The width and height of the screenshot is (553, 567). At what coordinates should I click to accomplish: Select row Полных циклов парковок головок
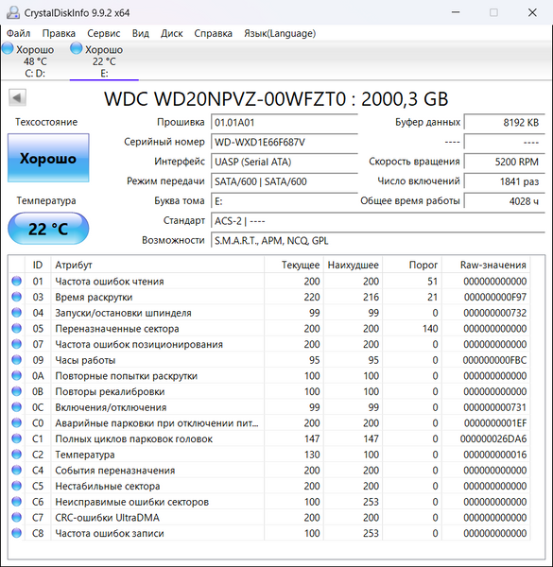tap(269, 438)
